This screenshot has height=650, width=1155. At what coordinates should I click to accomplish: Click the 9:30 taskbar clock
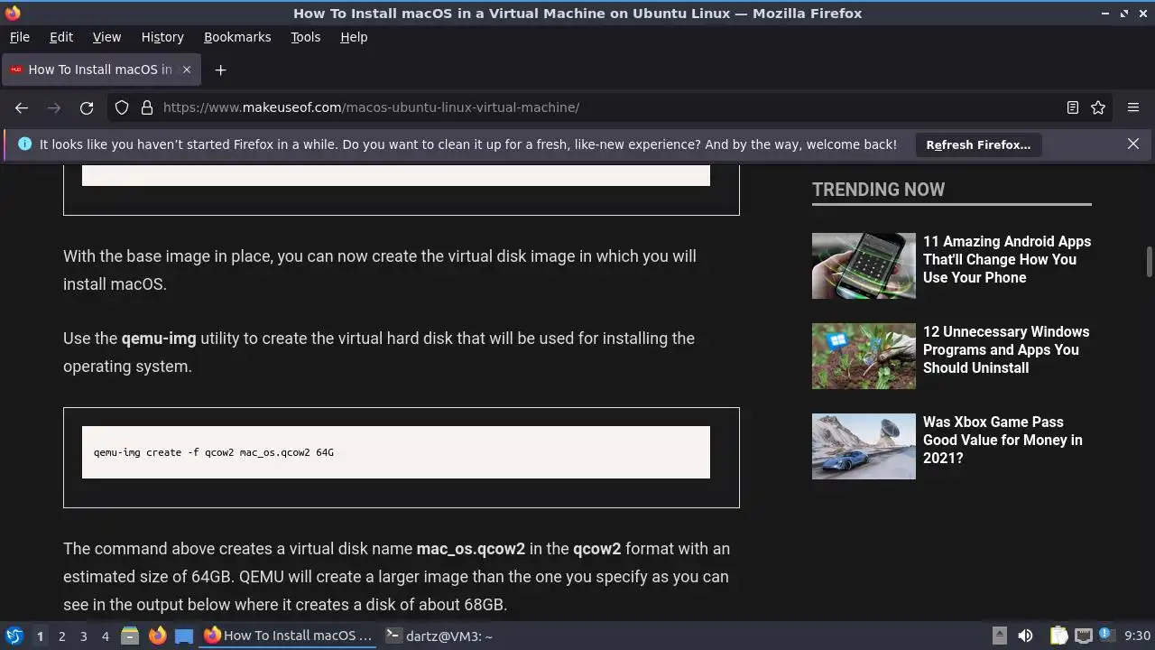click(1137, 636)
